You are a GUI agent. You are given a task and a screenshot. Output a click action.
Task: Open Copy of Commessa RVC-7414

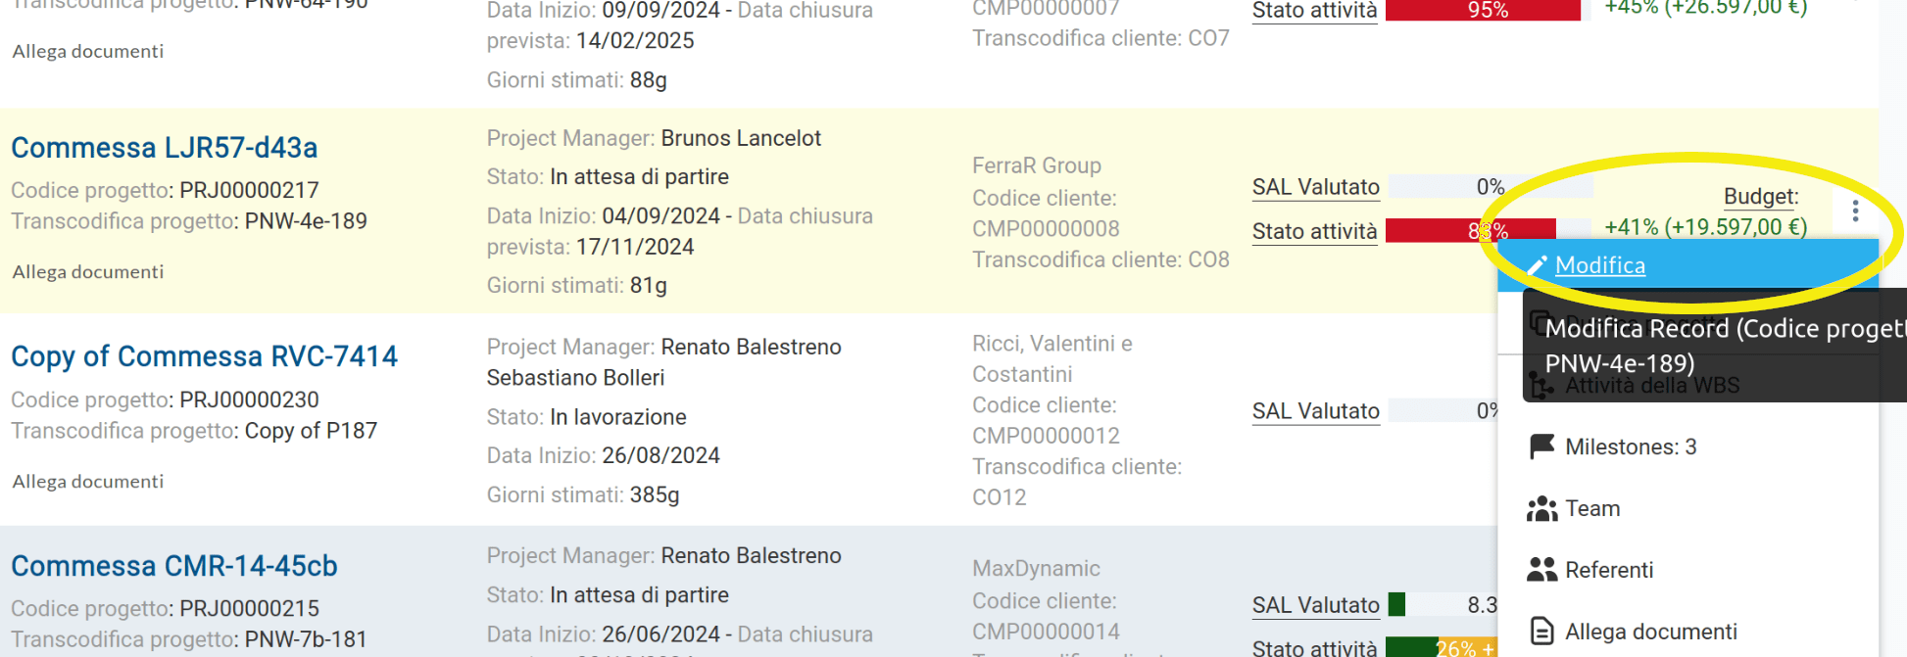204,355
